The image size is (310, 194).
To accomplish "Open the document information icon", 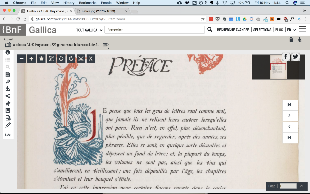I will click(x=8, y=52).
